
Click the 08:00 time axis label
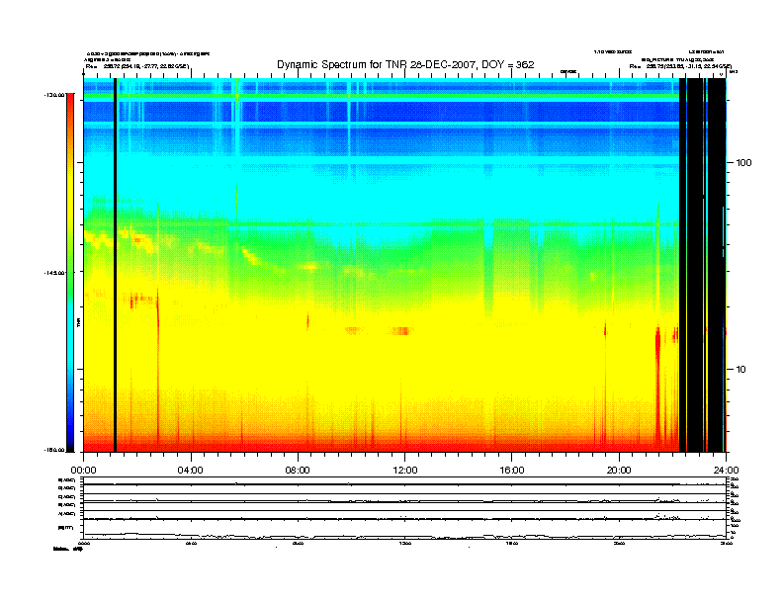298,471
